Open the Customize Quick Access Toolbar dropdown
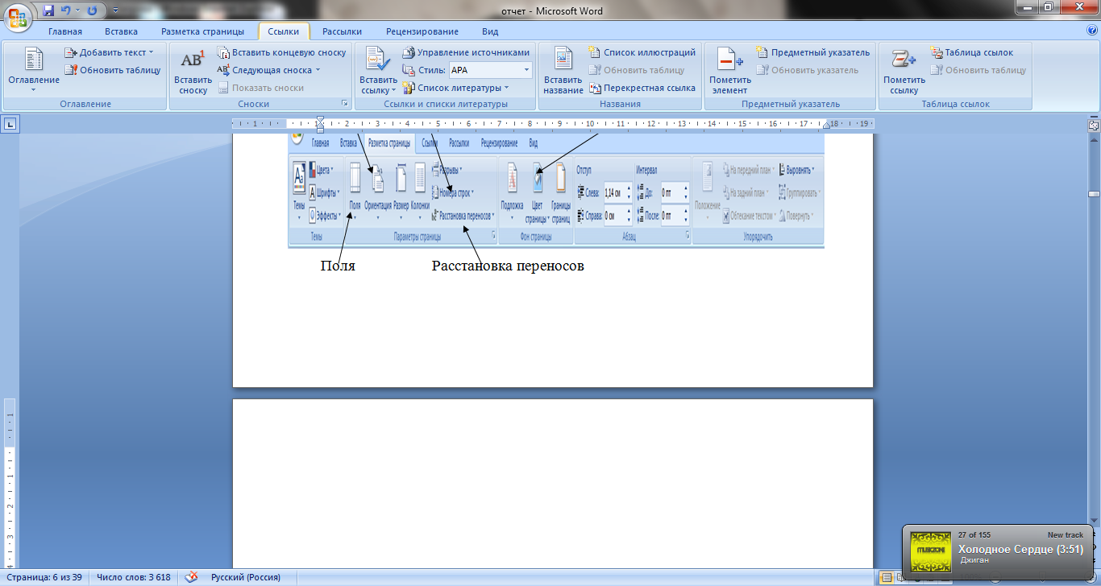1101x586 pixels. (x=114, y=11)
